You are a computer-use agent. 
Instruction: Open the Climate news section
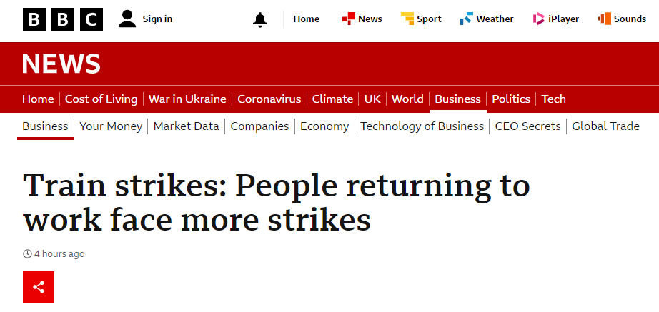[332, 99]
